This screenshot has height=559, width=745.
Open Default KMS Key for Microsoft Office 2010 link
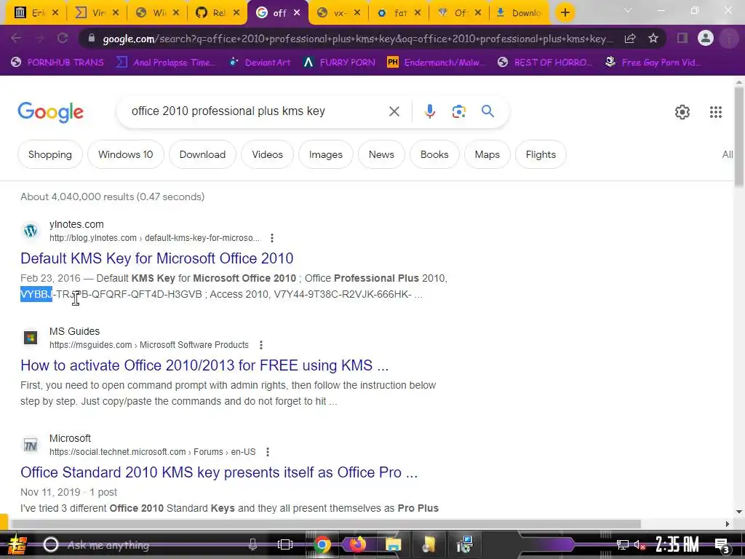click(157, 258)
